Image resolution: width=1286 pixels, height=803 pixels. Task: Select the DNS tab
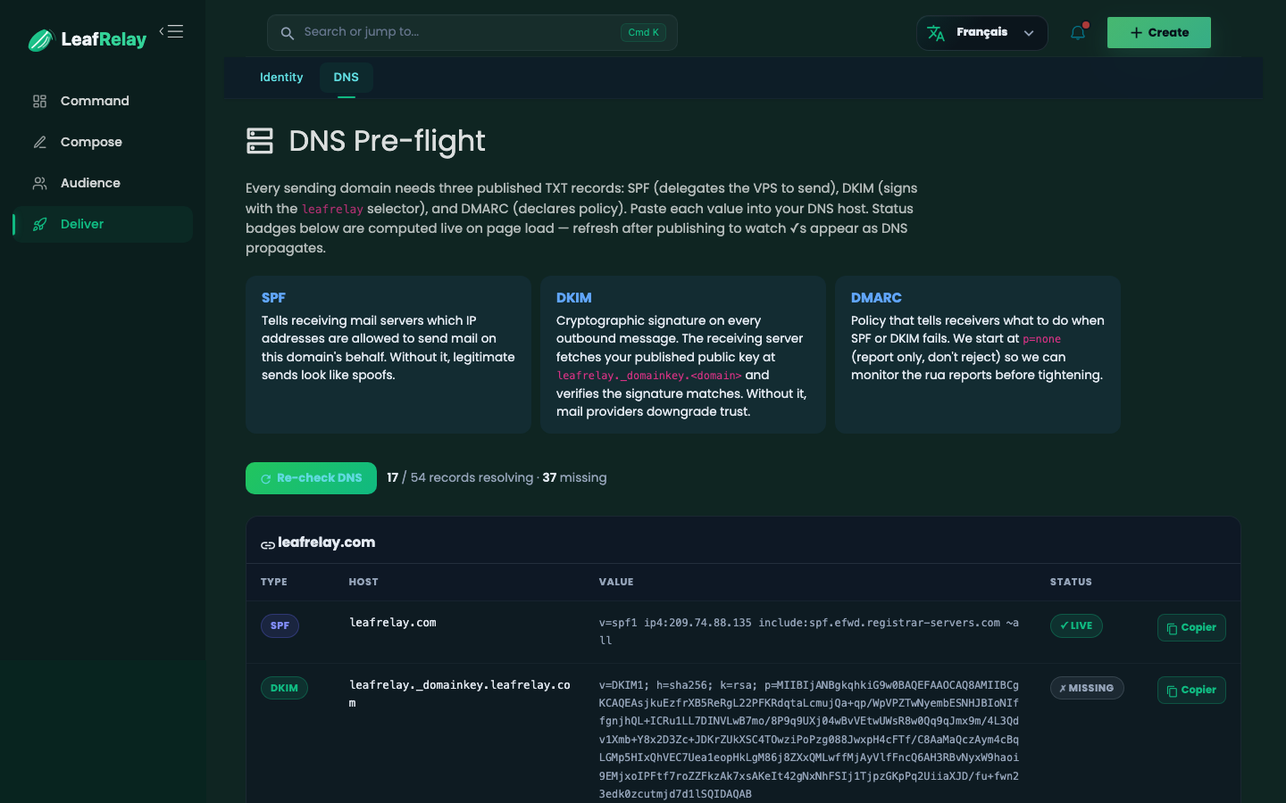click(347, 78)
